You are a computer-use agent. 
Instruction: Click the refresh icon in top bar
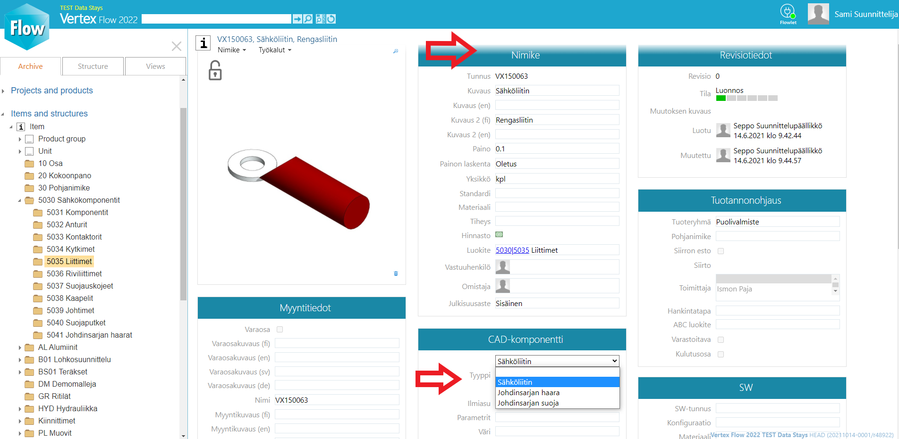point(331,19)
